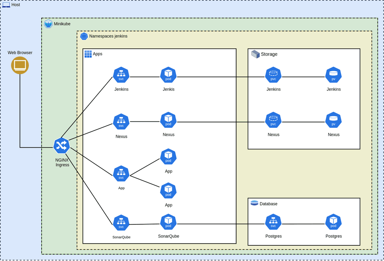
Task: Select the Namespaces jenkins icon
Action: coord(84,36)
